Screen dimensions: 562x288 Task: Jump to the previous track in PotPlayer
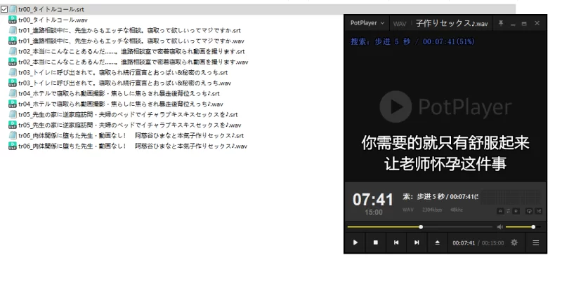point(396,242)
